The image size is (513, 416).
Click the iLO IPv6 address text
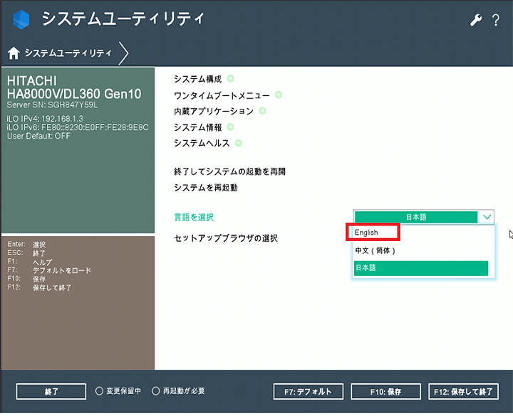[78, 127]
